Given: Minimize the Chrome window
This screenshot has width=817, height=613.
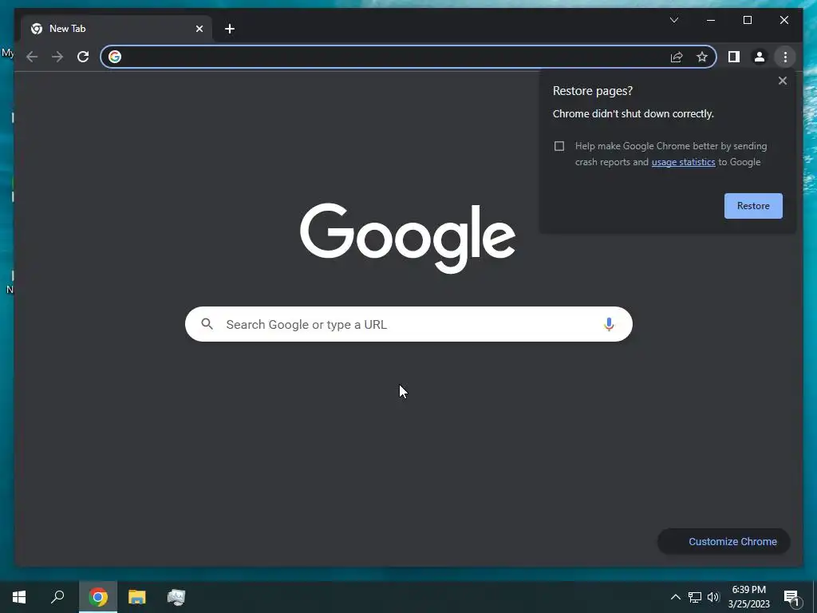Looking at the screenshot, I should click(711, 20).
